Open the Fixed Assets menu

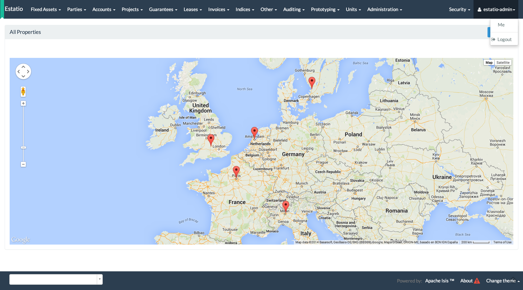46,9
